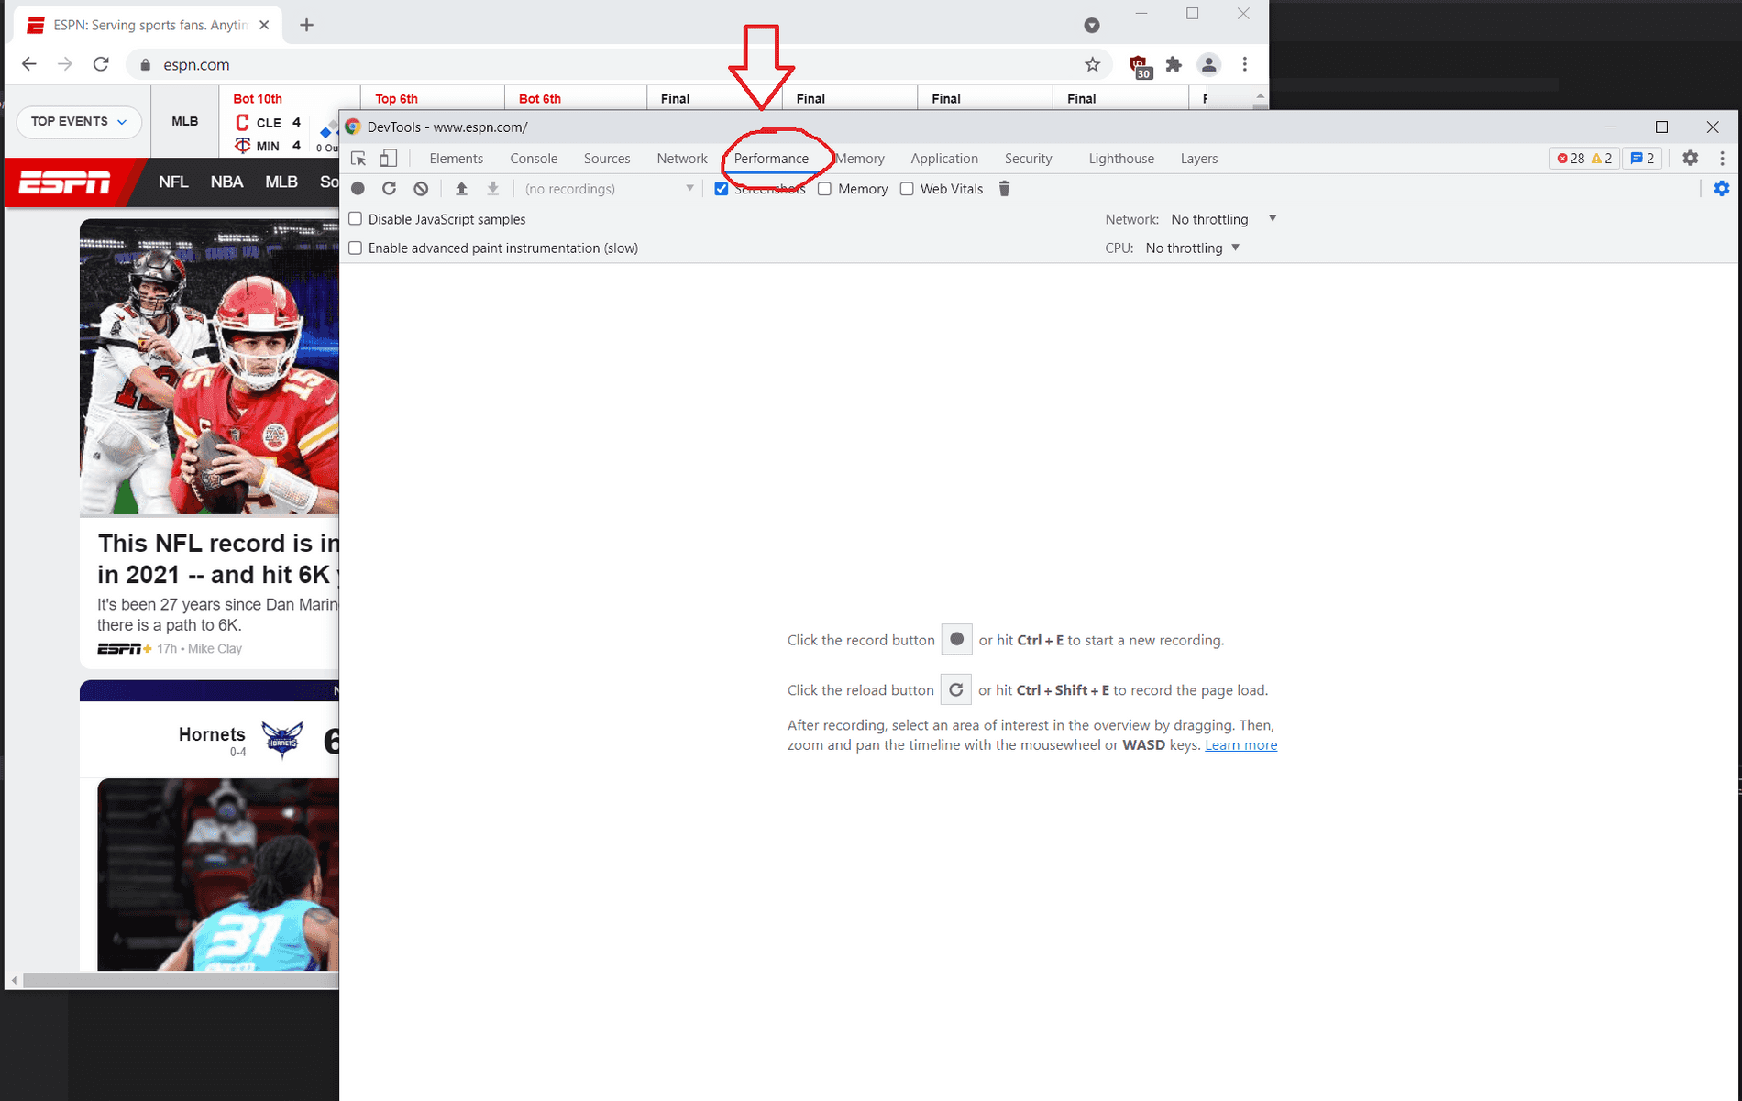The width and height of the screenshot is (1742, 1101).
Task: Toggle device toolbar in DevTools
Action: click(x=388, y=158)
